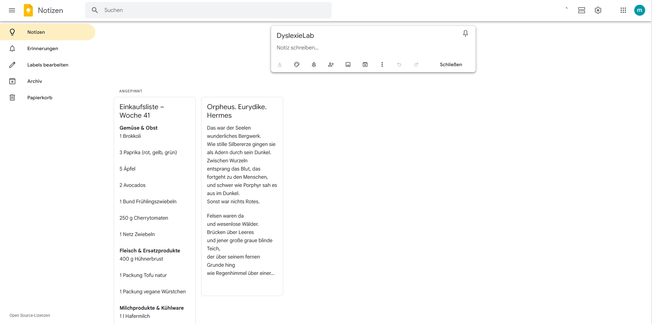Open the Papierkorb section
This screenshot has height=324, width=652.
click(x=40, y=98)
